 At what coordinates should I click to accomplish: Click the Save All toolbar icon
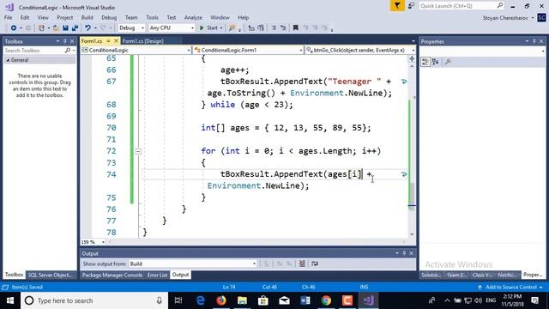click(x=75, y=27)
